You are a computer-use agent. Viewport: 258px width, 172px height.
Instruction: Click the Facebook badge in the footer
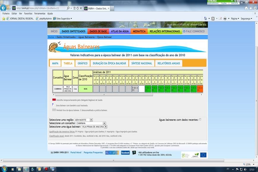(125, 153)
